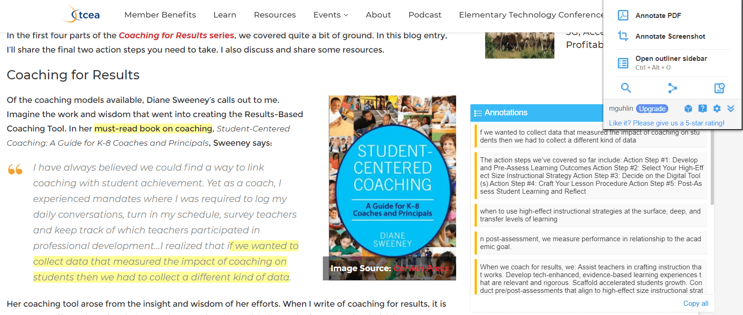Collapse the popup with the double chevron
Image resolution: width=743 pixels, height=315 pixels.
(x=731, y=108)
